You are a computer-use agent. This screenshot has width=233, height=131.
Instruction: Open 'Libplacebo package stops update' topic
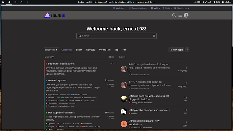tap(149, 110)
